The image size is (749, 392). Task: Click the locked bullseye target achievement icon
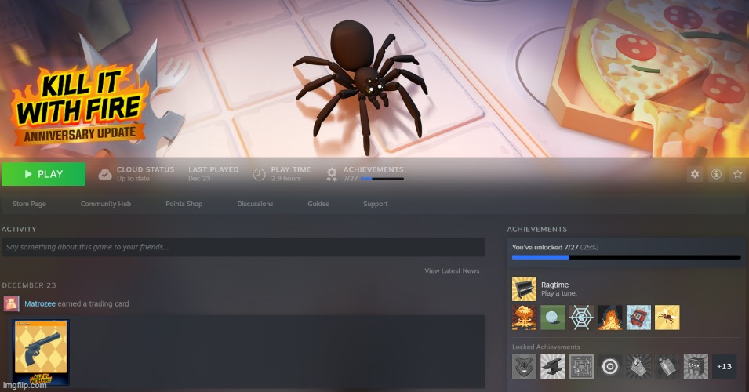610,367
